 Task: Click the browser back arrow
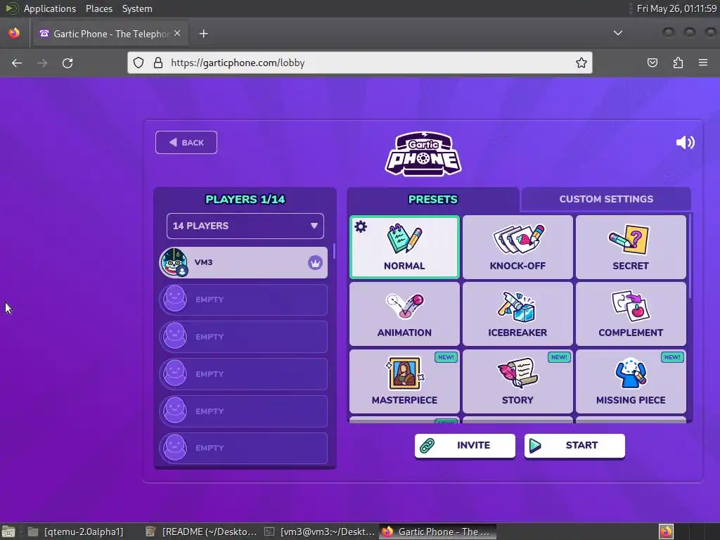(x=17, y=63)
